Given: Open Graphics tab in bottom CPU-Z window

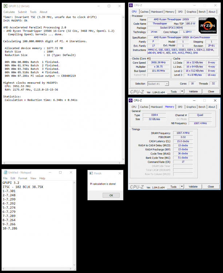Looking at the screenshot, I should [x=191, y=107].
